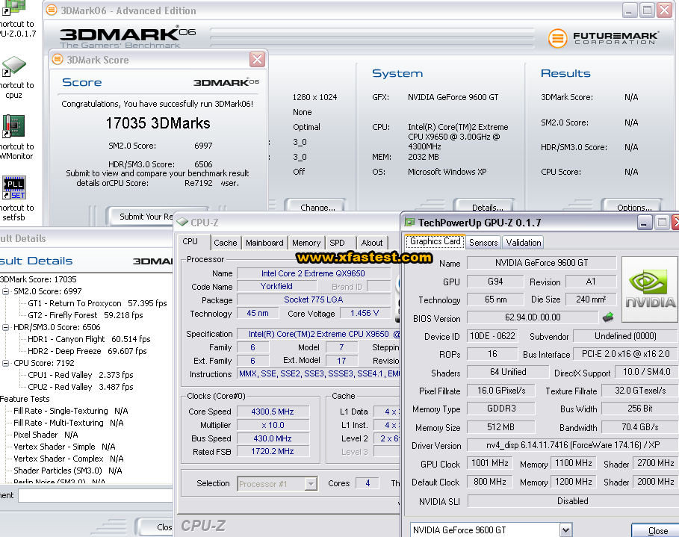Open the GeForce 9600 GT selection dropdown
Screen dimensions: 679x537
565,530
